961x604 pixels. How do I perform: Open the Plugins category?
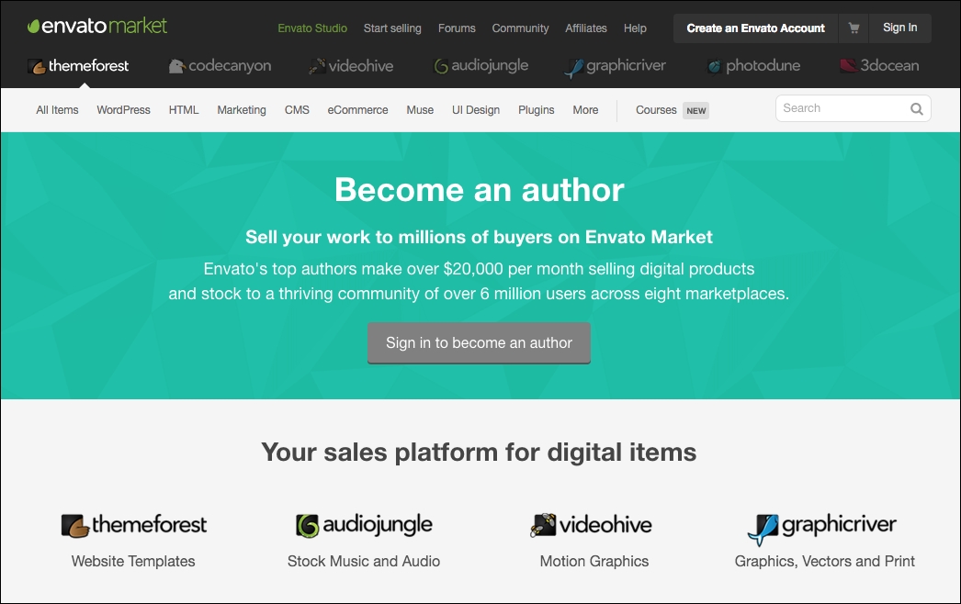click(537, 110)
